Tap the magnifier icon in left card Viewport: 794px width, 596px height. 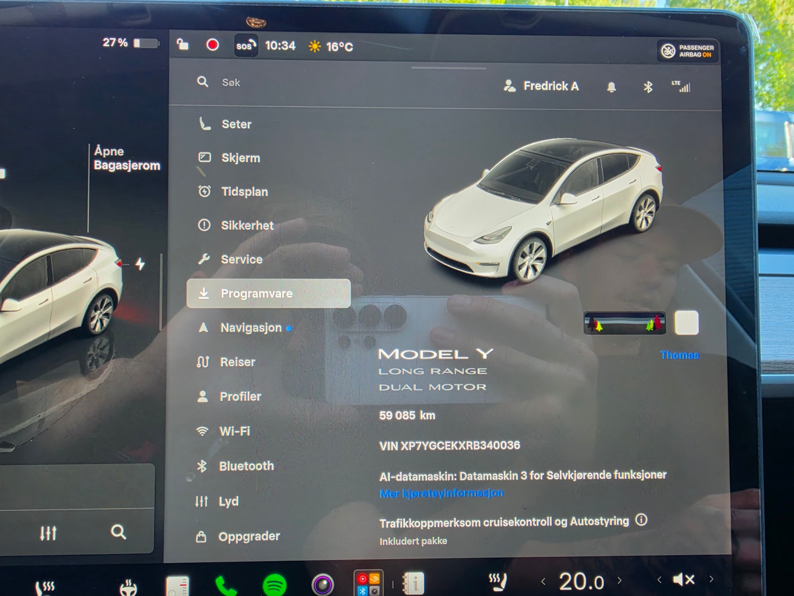(x=118, y=532)
